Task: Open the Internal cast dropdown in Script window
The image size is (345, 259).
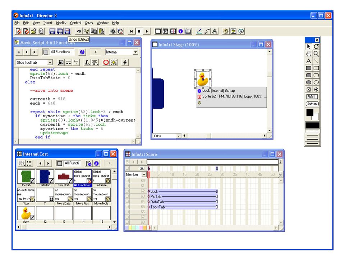Action: click(135, 52)
